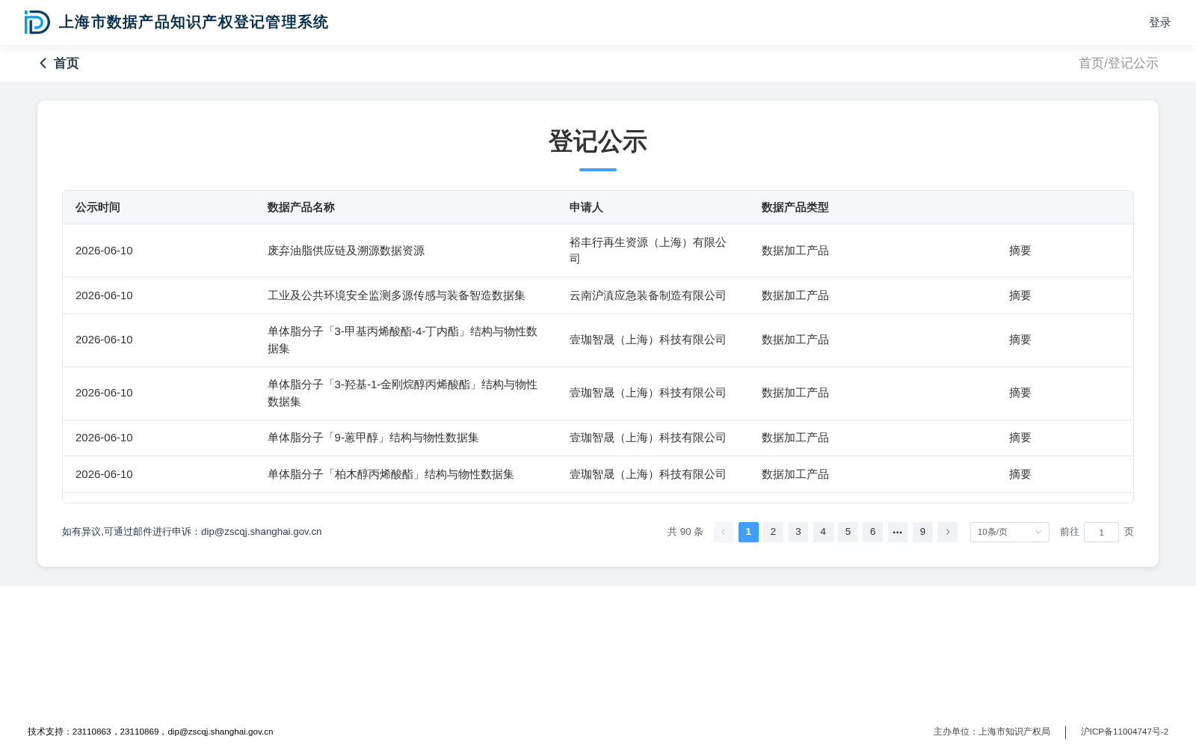The width and height of the screenshot is (1196, 748).
Task: Open 摘要 for 工业及公共环境安全监测 dataset
Action: pyautogui.click(x=1020, y=295)
